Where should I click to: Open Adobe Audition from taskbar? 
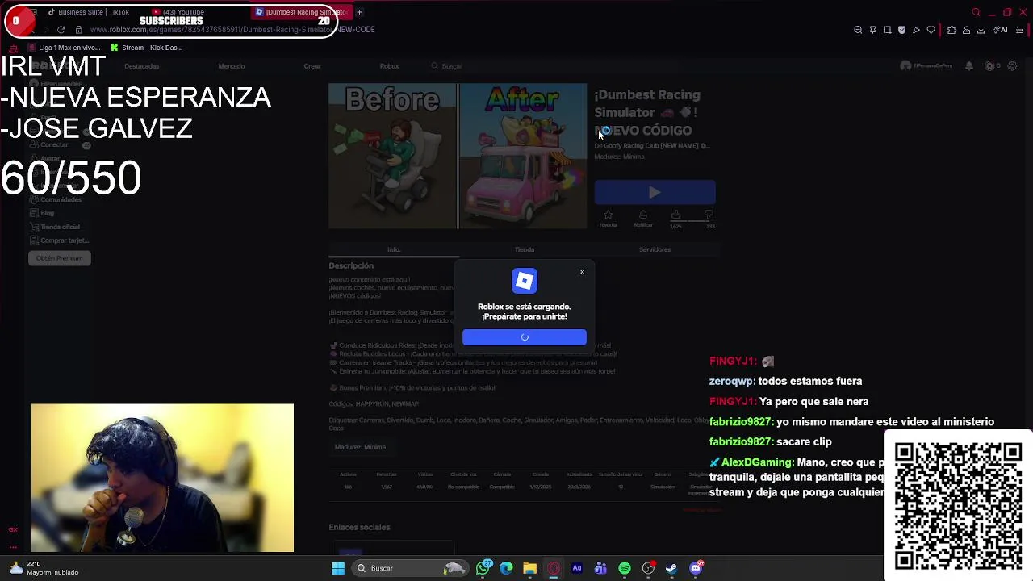click(x=577, y=568)
